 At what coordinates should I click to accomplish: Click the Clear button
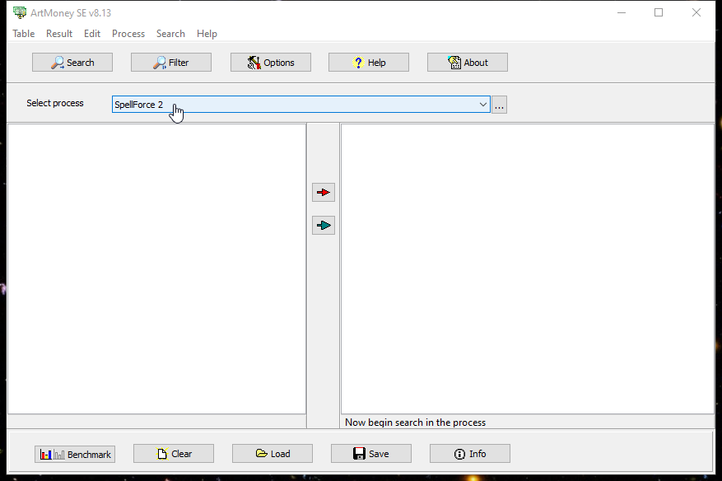tap(174, 453)
